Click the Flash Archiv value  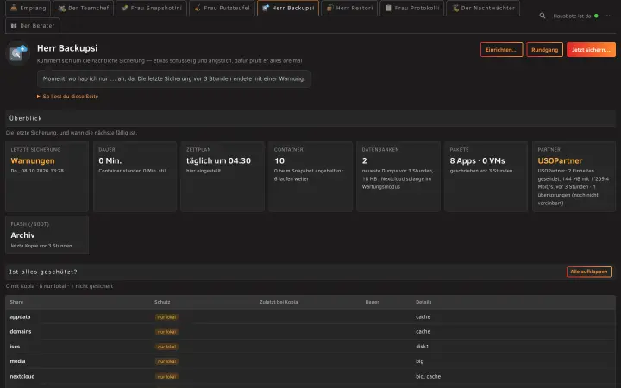tap(22, 235)
